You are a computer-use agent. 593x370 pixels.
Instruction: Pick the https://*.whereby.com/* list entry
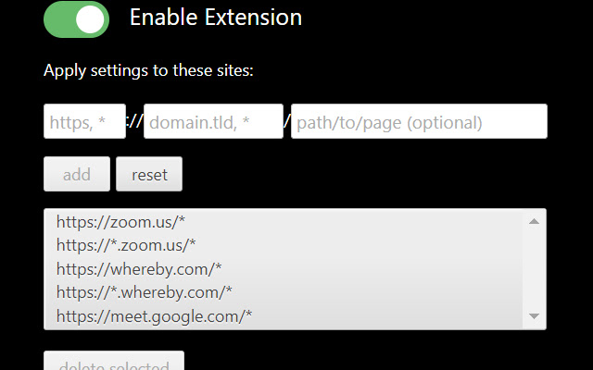pyautogui.click(x=144, y=293)
